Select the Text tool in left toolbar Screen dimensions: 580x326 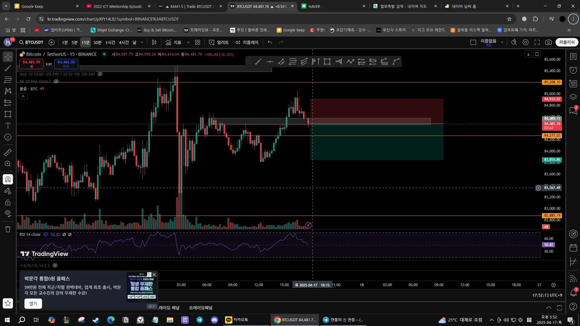(x=8, y=126)
